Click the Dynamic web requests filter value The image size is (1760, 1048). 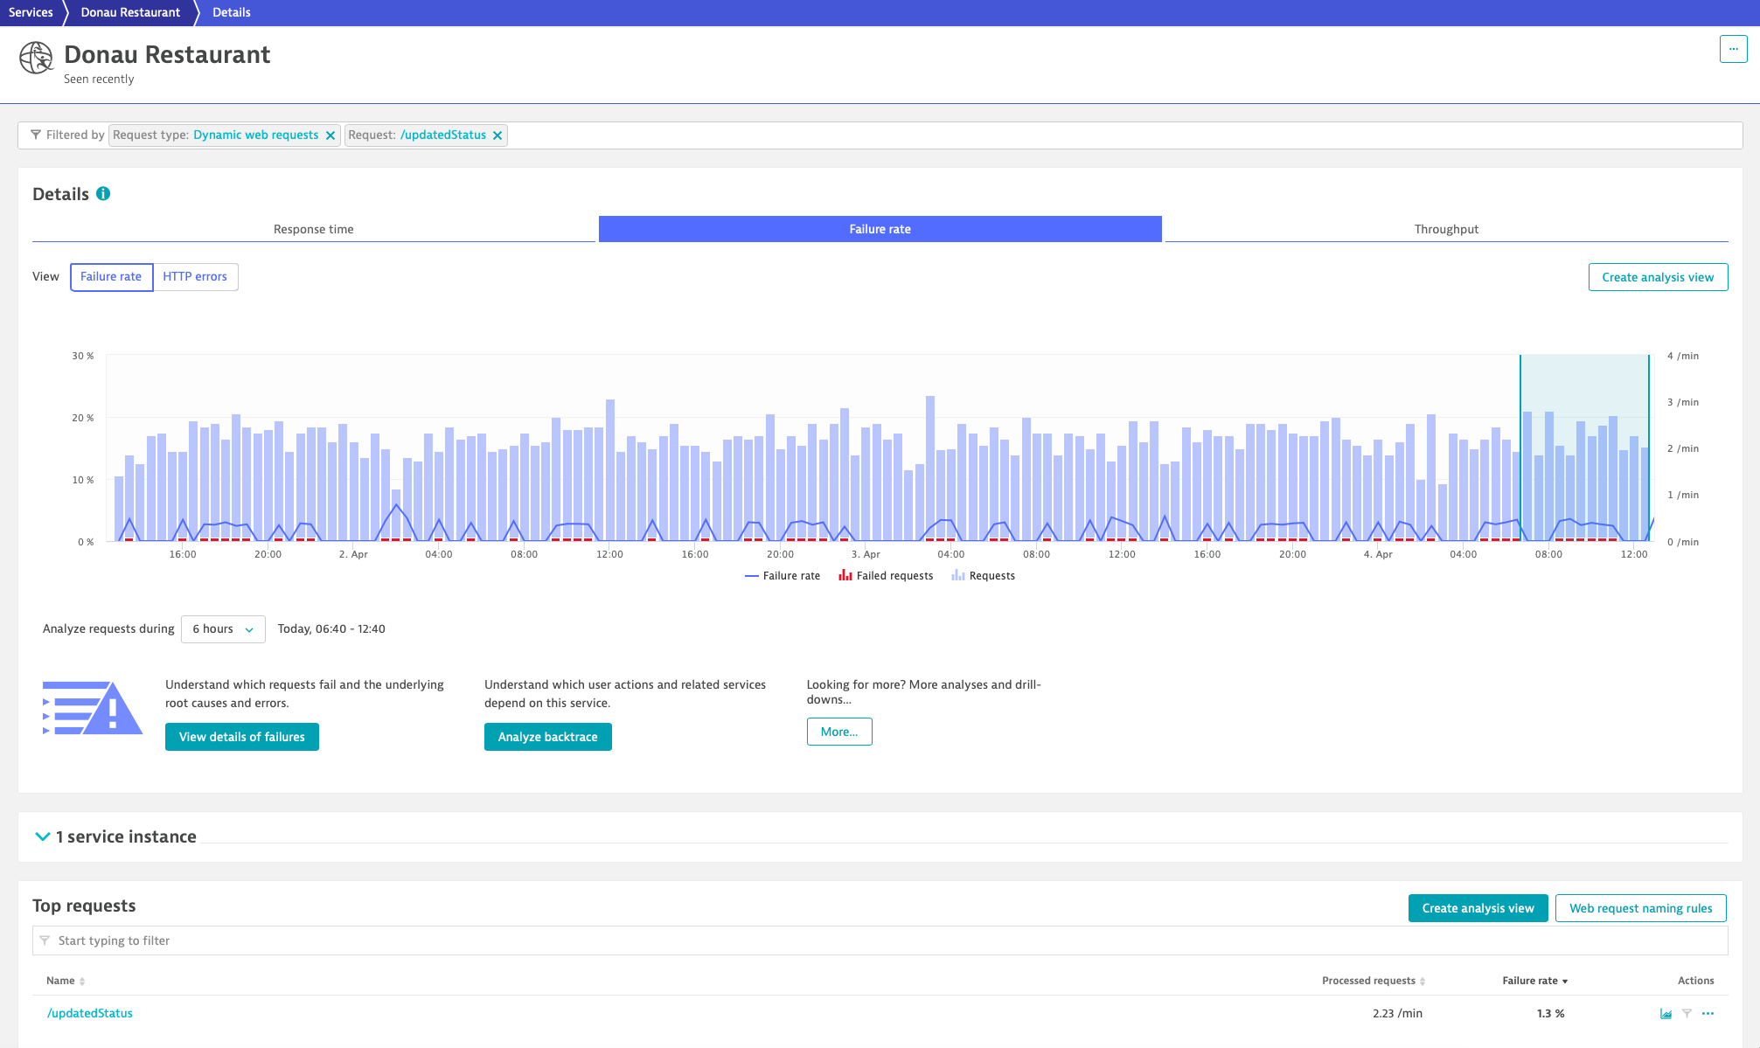[255, 135]
